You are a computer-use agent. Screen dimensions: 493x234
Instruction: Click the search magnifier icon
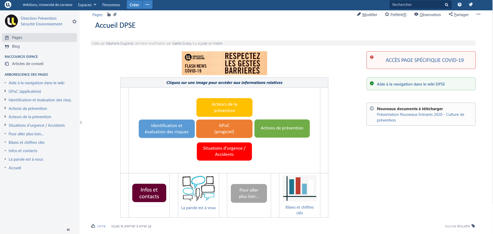coord(447,5)
